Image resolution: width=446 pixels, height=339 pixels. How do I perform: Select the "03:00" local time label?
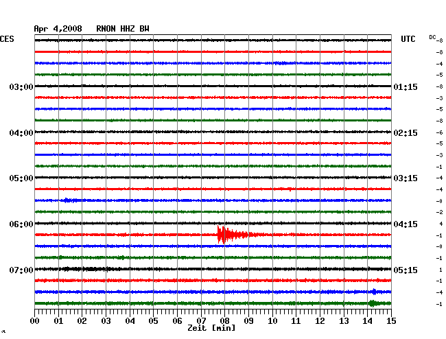pyautogui.click(x=21, y=86)
